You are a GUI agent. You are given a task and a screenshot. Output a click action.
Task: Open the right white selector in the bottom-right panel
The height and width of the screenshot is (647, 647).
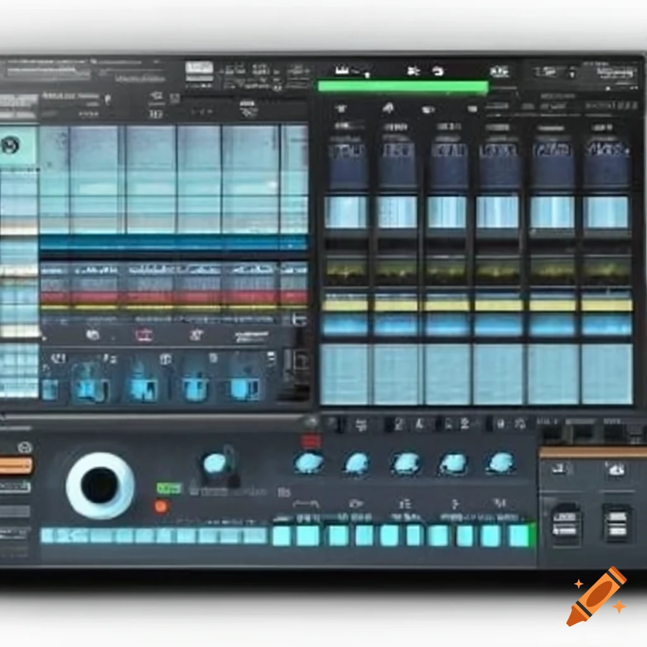tap(615, 523)
